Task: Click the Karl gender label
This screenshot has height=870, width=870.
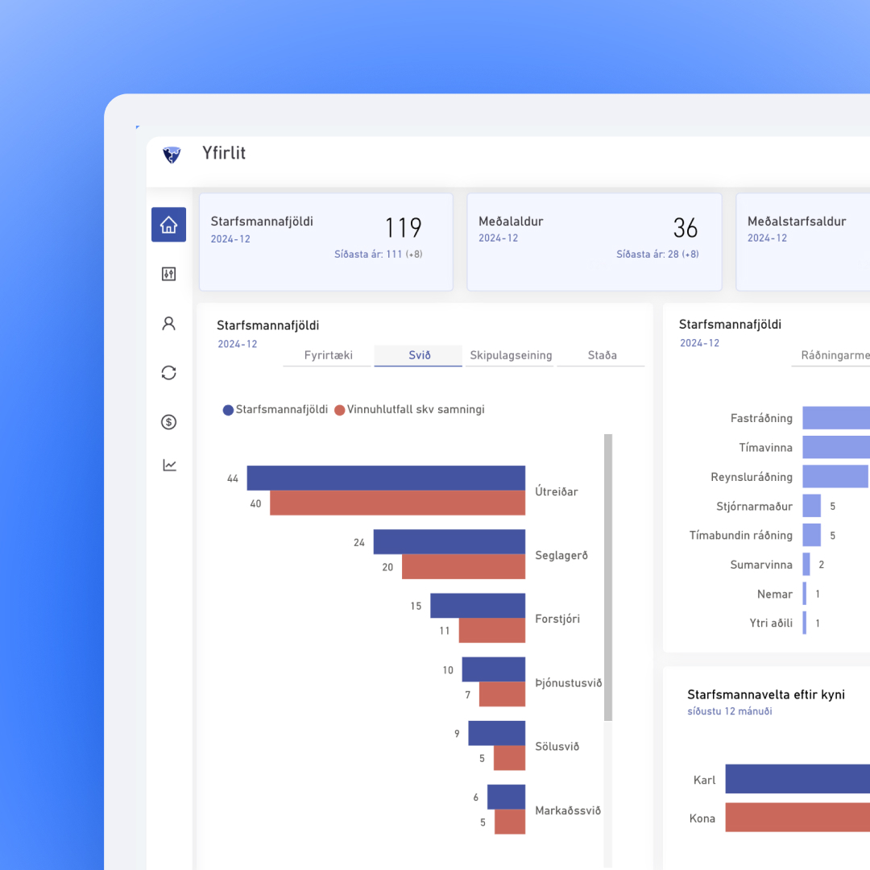Action: coord(704,780)
